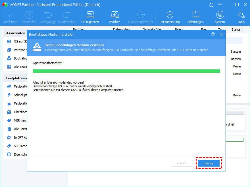This screenshot has width=250, height=187.
Task: Click the SSD sicher löschen eraser icon
Action: 9,146
